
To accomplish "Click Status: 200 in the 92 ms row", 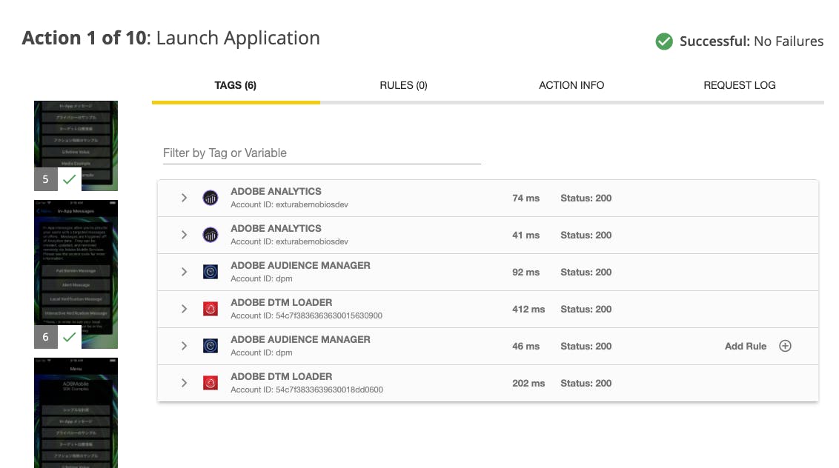I will 586,272.
